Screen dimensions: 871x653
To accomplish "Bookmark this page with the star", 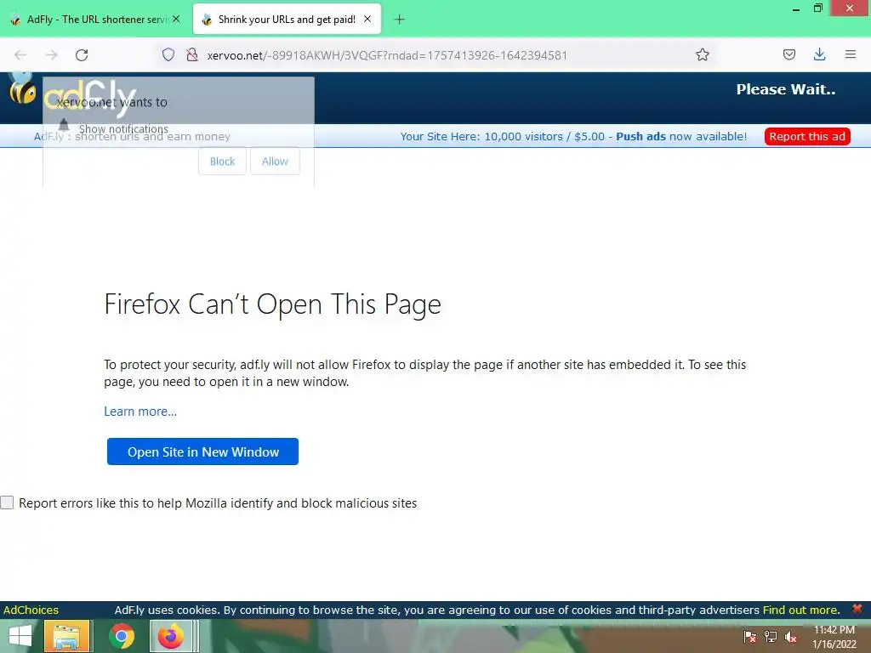I will point(702,54).
